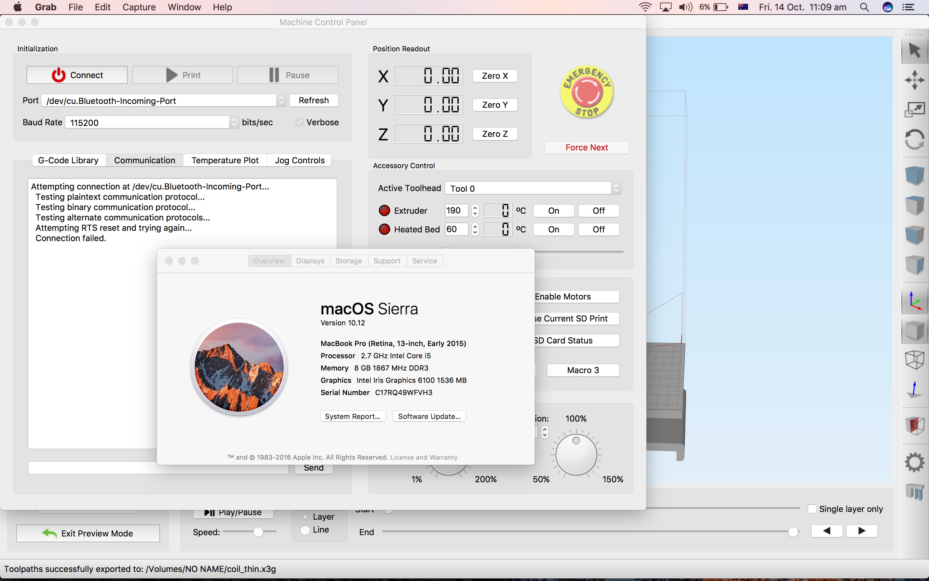Open the cross section view tool
Image resolution: width=929 pixels, height=581 pixels.
[x=915, y=426]
